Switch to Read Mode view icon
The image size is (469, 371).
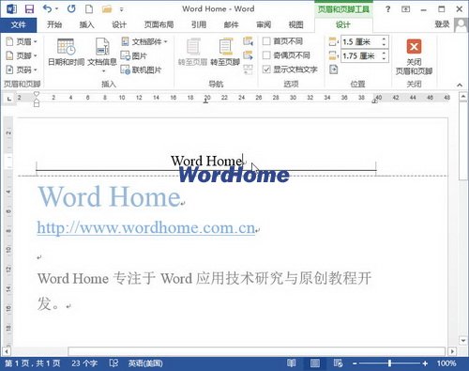click(x=292, y=363)
